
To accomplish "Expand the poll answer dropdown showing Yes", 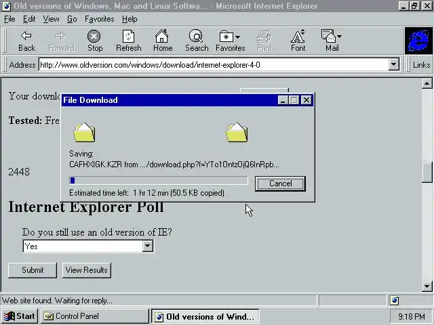I will click(x=148, y=246).
